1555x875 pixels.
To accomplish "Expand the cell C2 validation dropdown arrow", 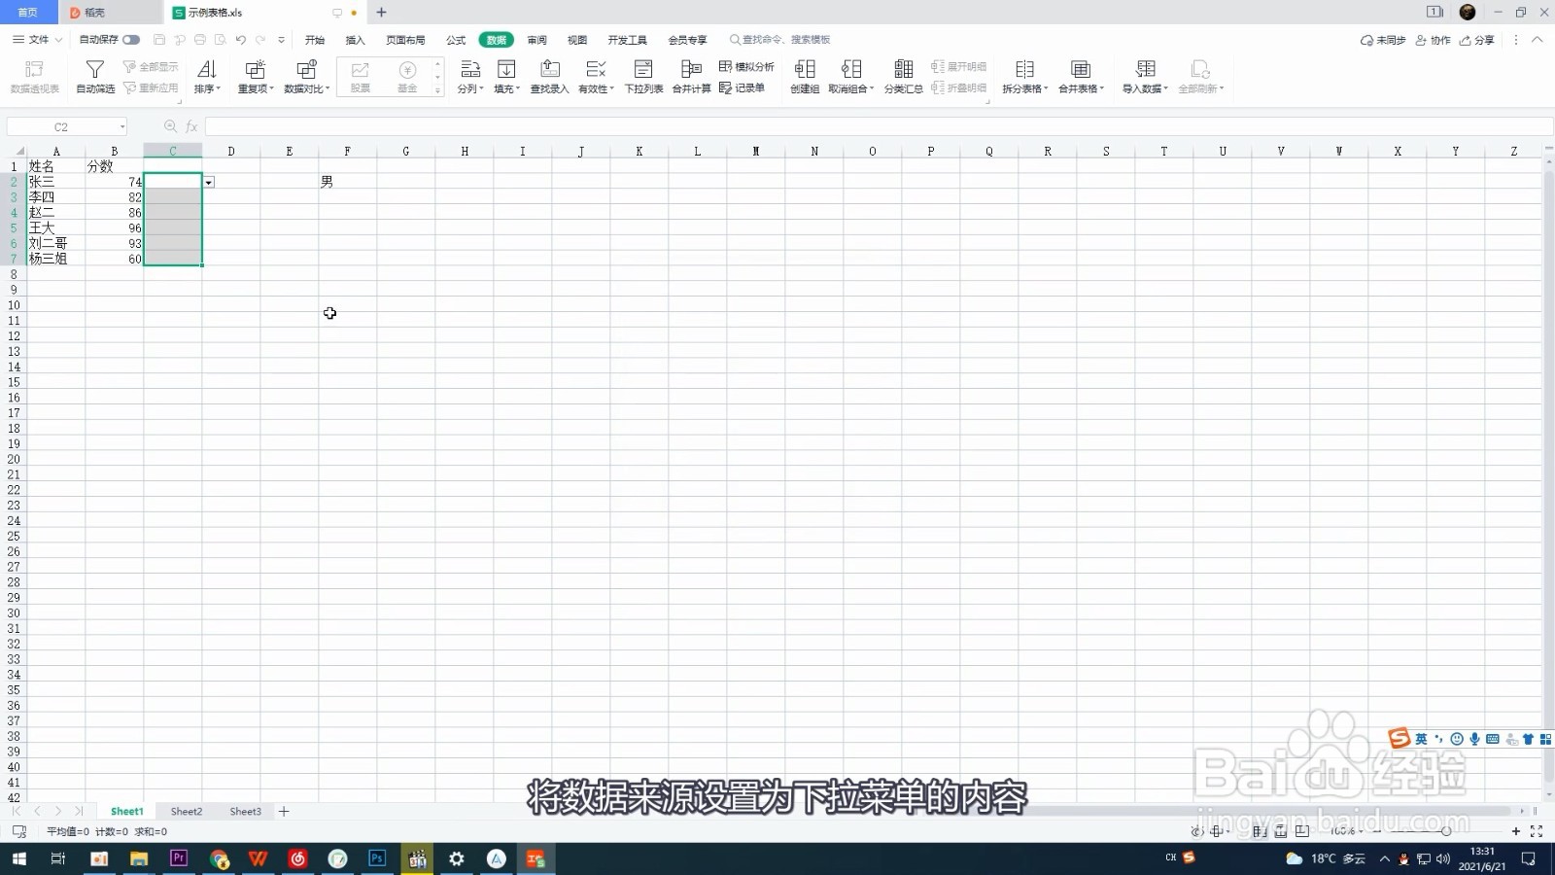I will click(208, 182).
